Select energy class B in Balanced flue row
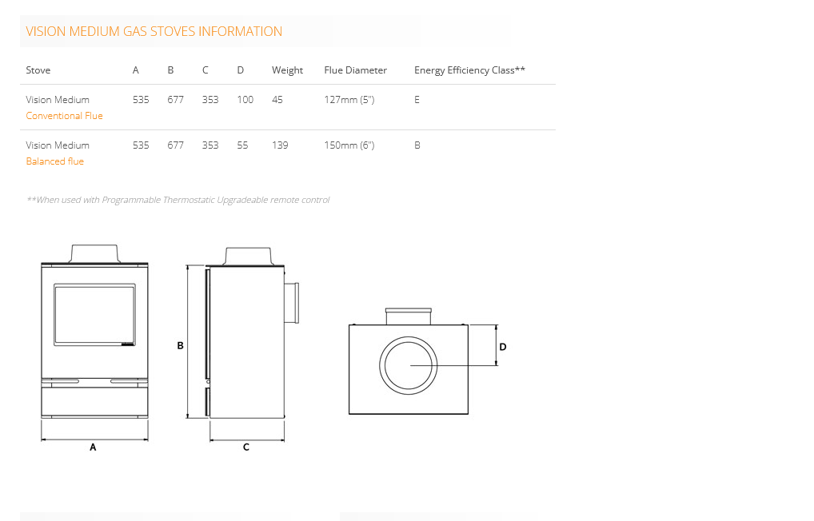 click(x=417, y=145)
